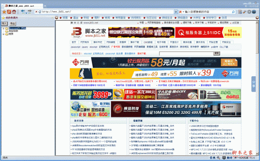The width and height of the screenshot is (260, 161).
Task: Open a new tab with plus button
Action: [x=45, y=6]
